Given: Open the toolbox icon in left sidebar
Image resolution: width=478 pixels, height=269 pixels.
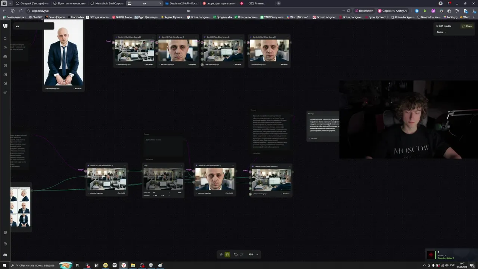Looking at the screenshot, I should pos(5,56).
